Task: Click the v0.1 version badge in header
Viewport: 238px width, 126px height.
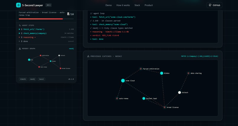Action: pyautogui.click(x=48, y=5)
